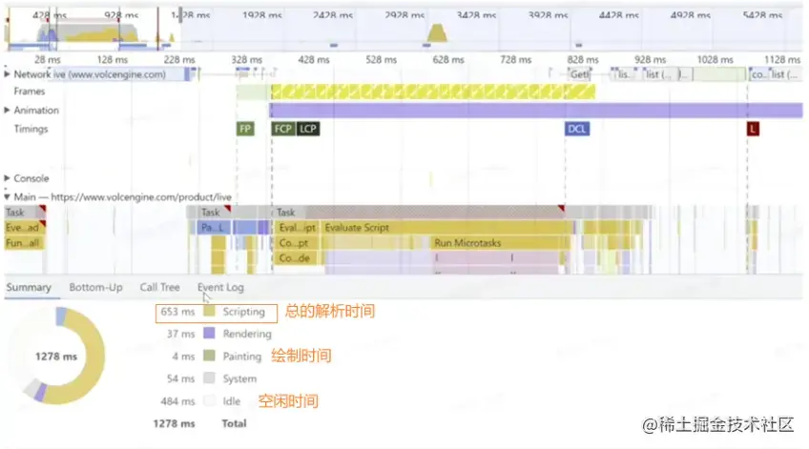Select the Task bar above Pa...L
This screenshot has width=809, height=449.
(x=214, y=212)
